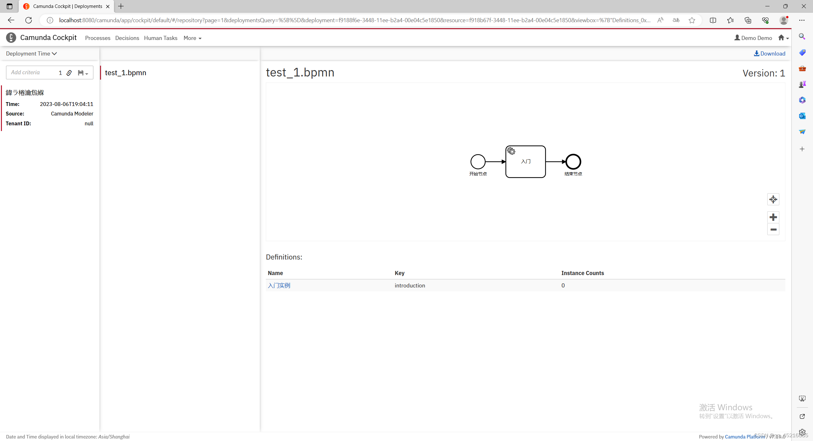Click the service task gear icon

point(511,151)
